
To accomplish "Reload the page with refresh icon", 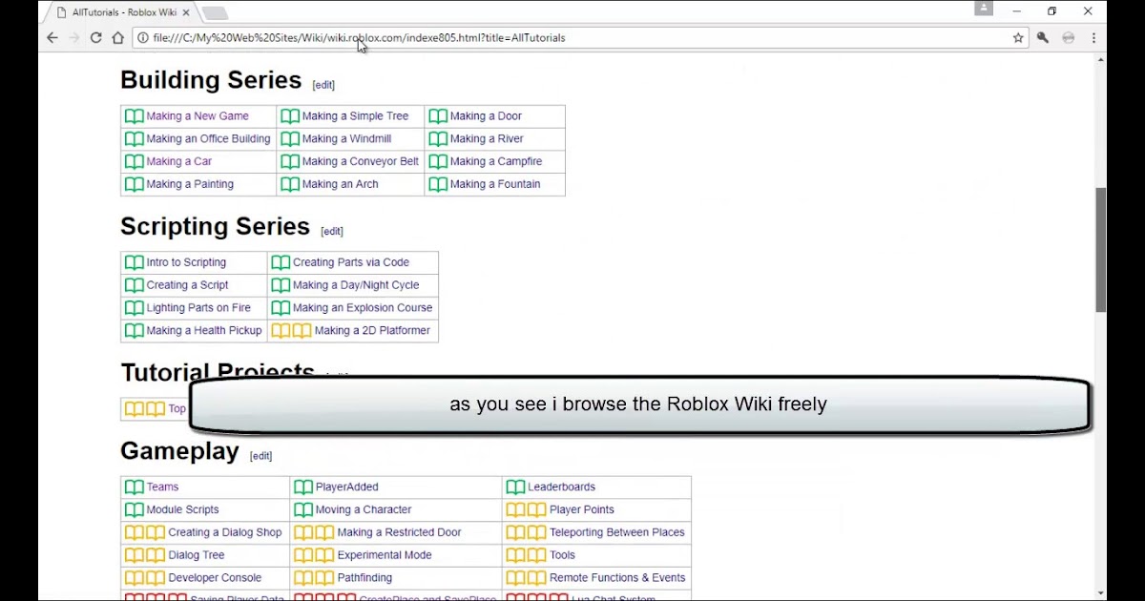I will pyautogui.click(x=96, y=38).
